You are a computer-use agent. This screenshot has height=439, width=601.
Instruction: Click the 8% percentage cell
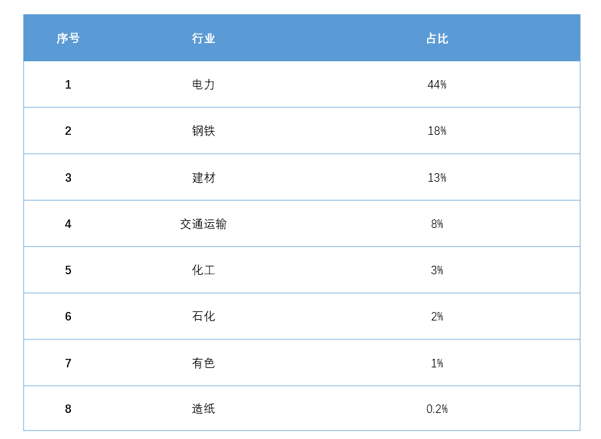click(x=437, y=224)
